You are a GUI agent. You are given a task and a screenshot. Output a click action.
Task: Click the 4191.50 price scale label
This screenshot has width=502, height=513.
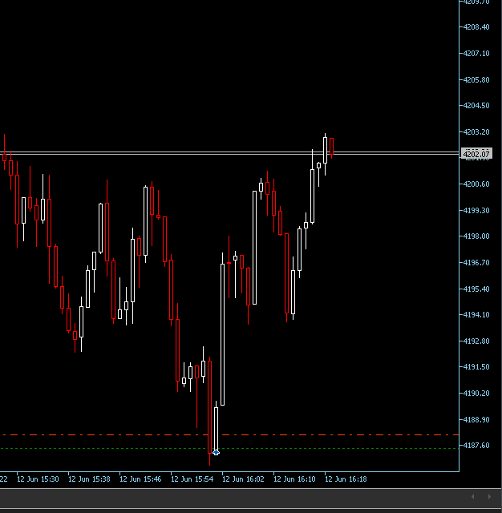476,367
